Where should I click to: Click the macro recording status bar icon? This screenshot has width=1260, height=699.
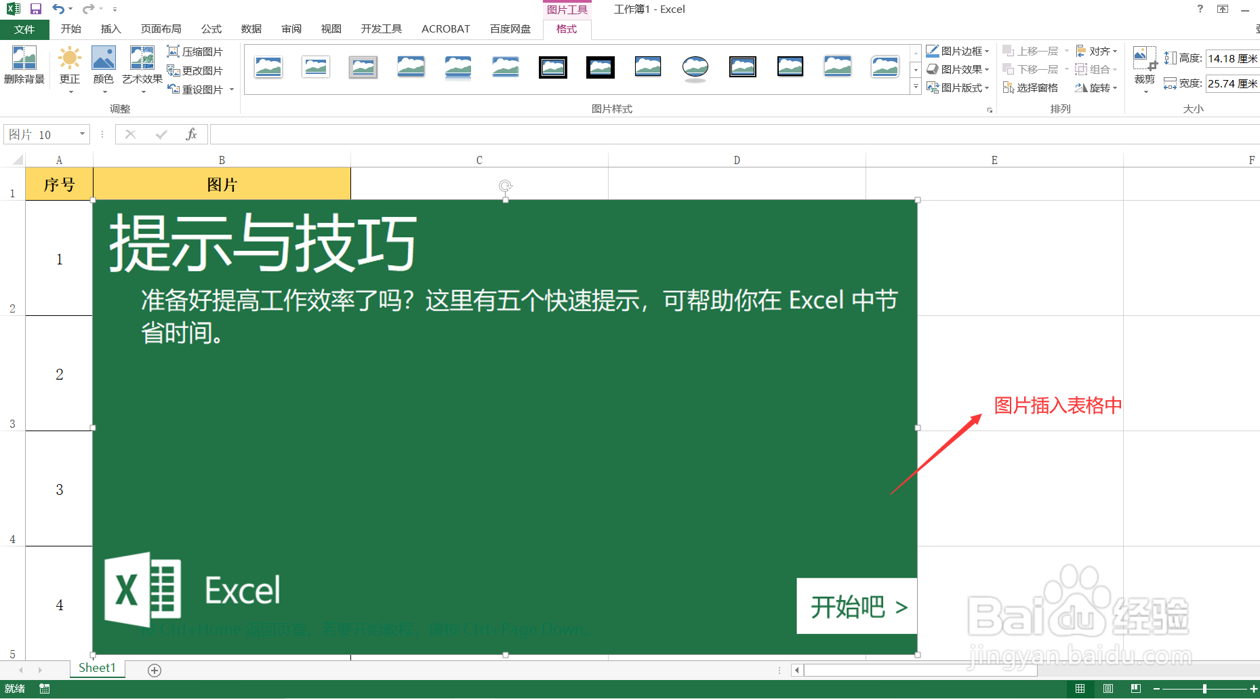[x=45, y=689]
